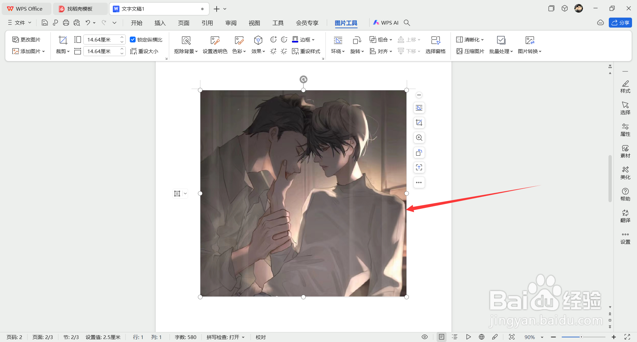Switch to the 审阅 ribbon tab

231,23
